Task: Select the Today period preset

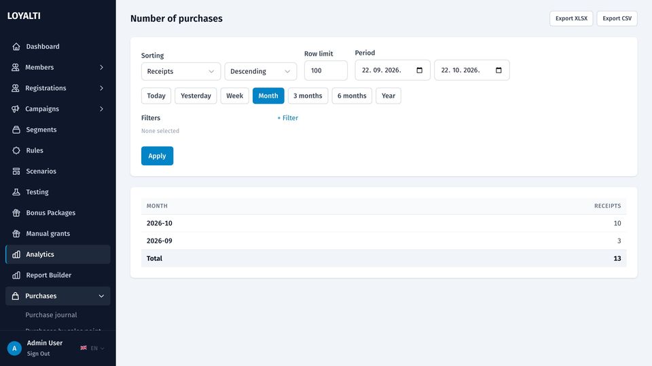Action: click(x=156, y=96)
